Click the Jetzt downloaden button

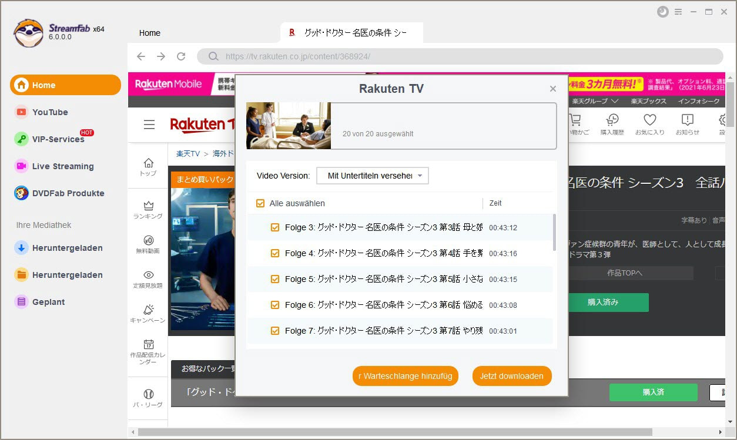[x=512, y=376]
